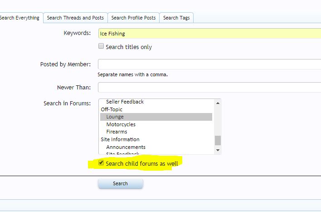The width and height of the screenshot is (321, 212).
Task: Enable Search titles only checkbox
Action: click(x=101, y=46)
